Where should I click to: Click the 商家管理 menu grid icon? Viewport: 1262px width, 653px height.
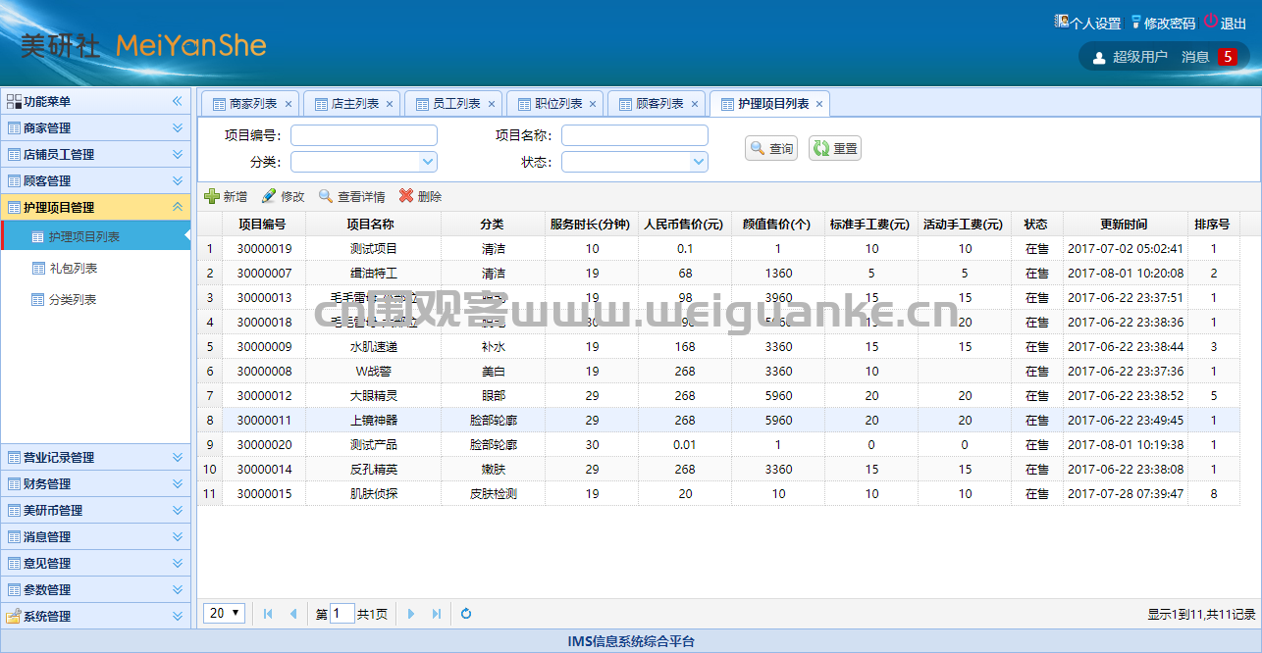[x=14, y=127]
